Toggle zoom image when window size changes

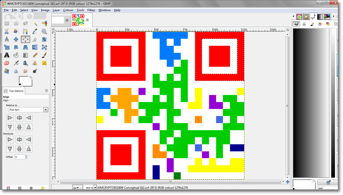[287, 29]
